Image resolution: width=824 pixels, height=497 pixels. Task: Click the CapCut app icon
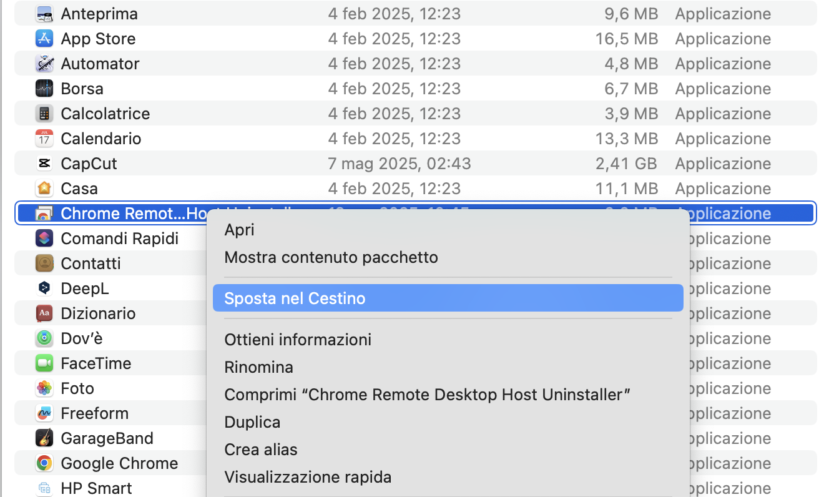[x=44, y=163]
